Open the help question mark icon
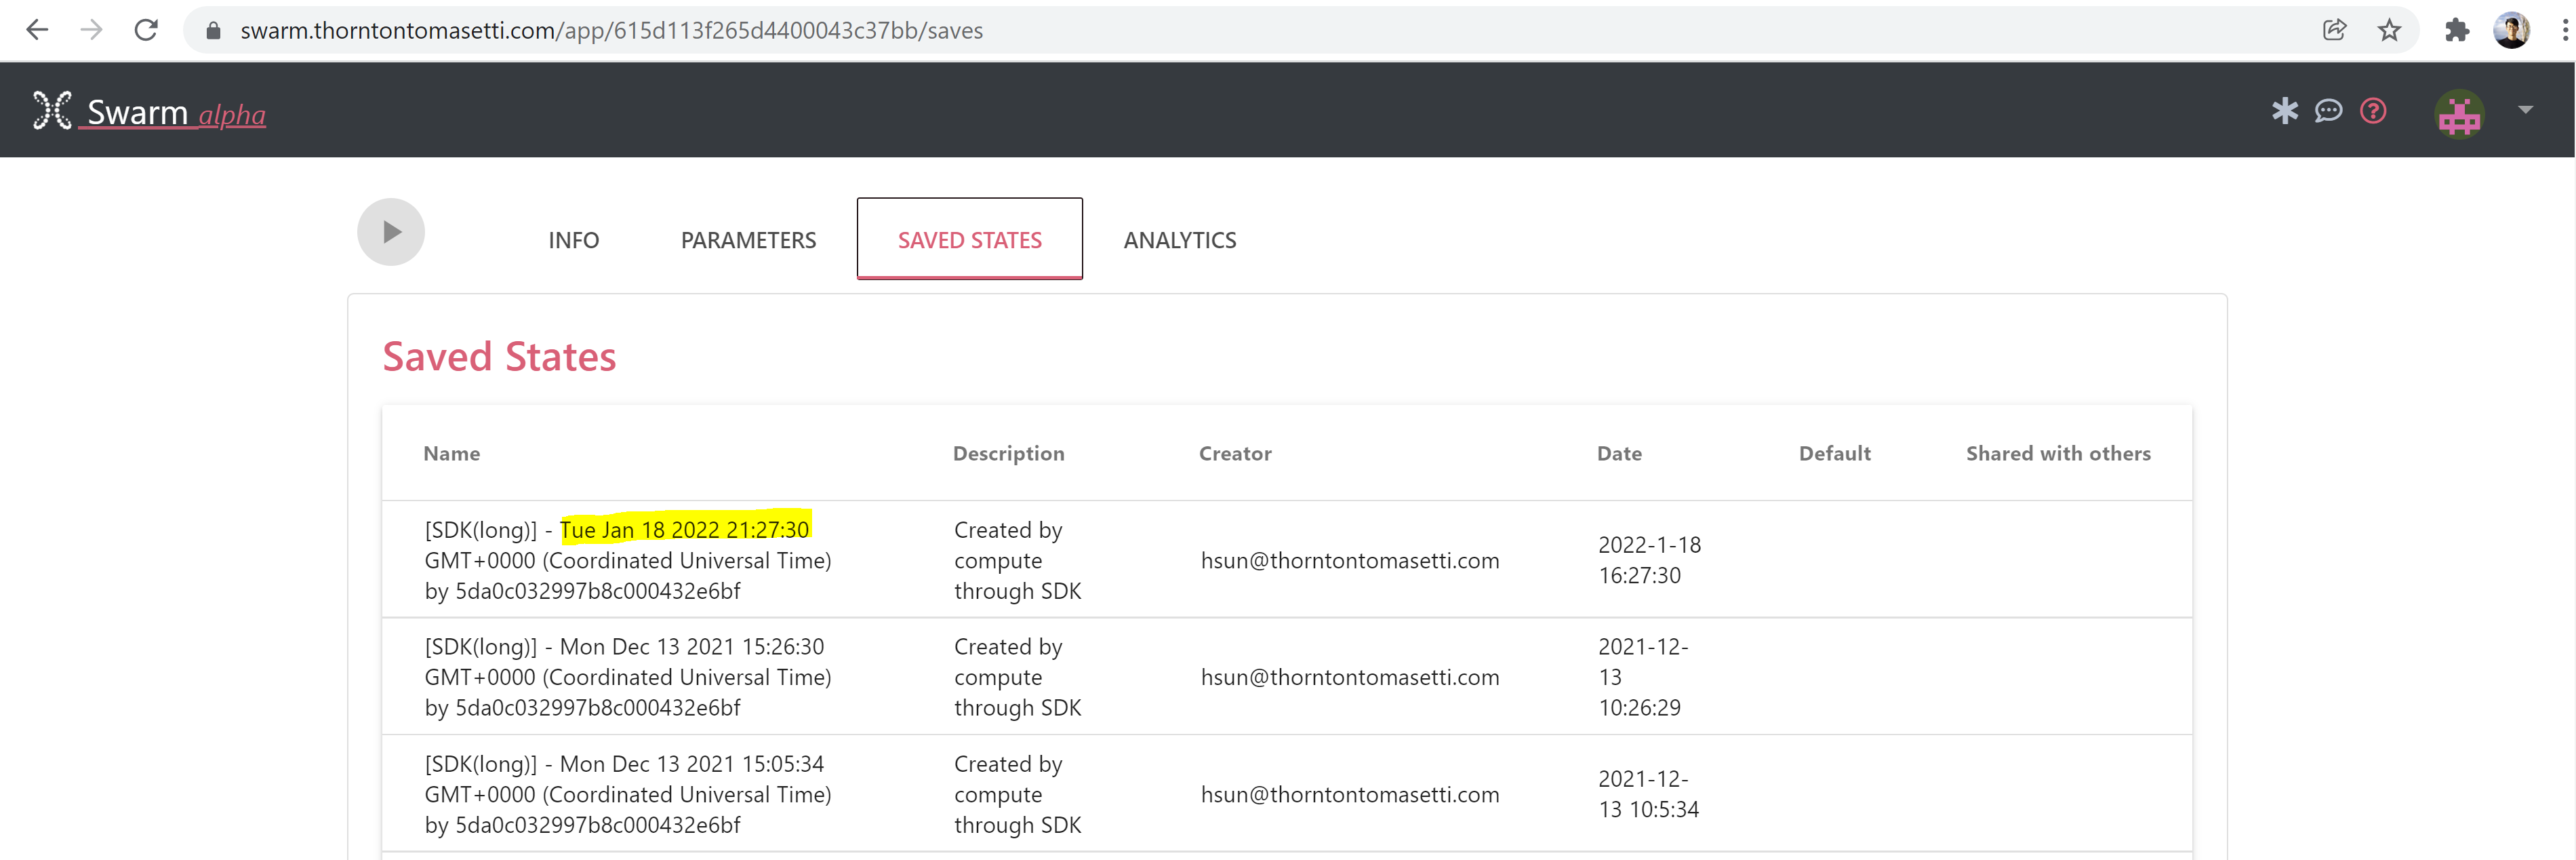2576x860 pixels. pos(2373,110)
